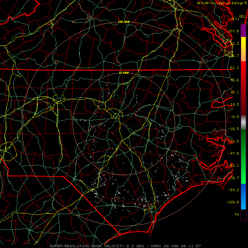Pick the gray near-zero segment of the color bar

[x=243, y=123]
